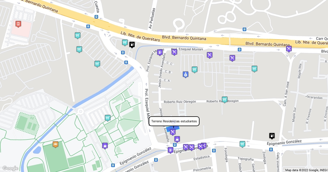Select restaurant marker directly under Terreno Residencias label
Screen dimensions: 328x172
[173, 132]
